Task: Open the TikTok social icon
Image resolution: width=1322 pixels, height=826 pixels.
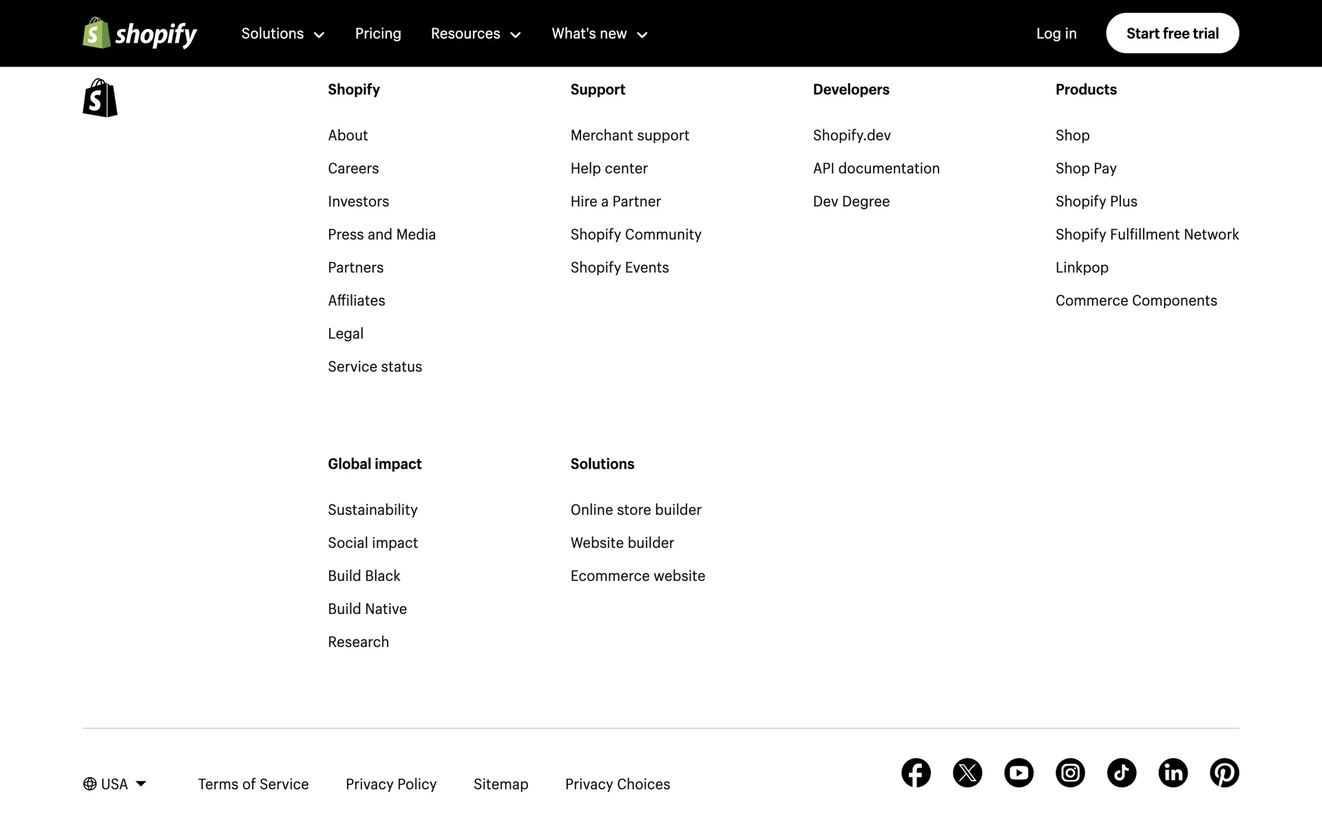Action: (1122, 773)
